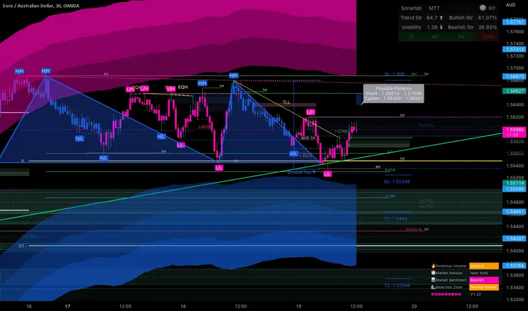Click the wave icon beside Rejection Zone

[433, 287]
